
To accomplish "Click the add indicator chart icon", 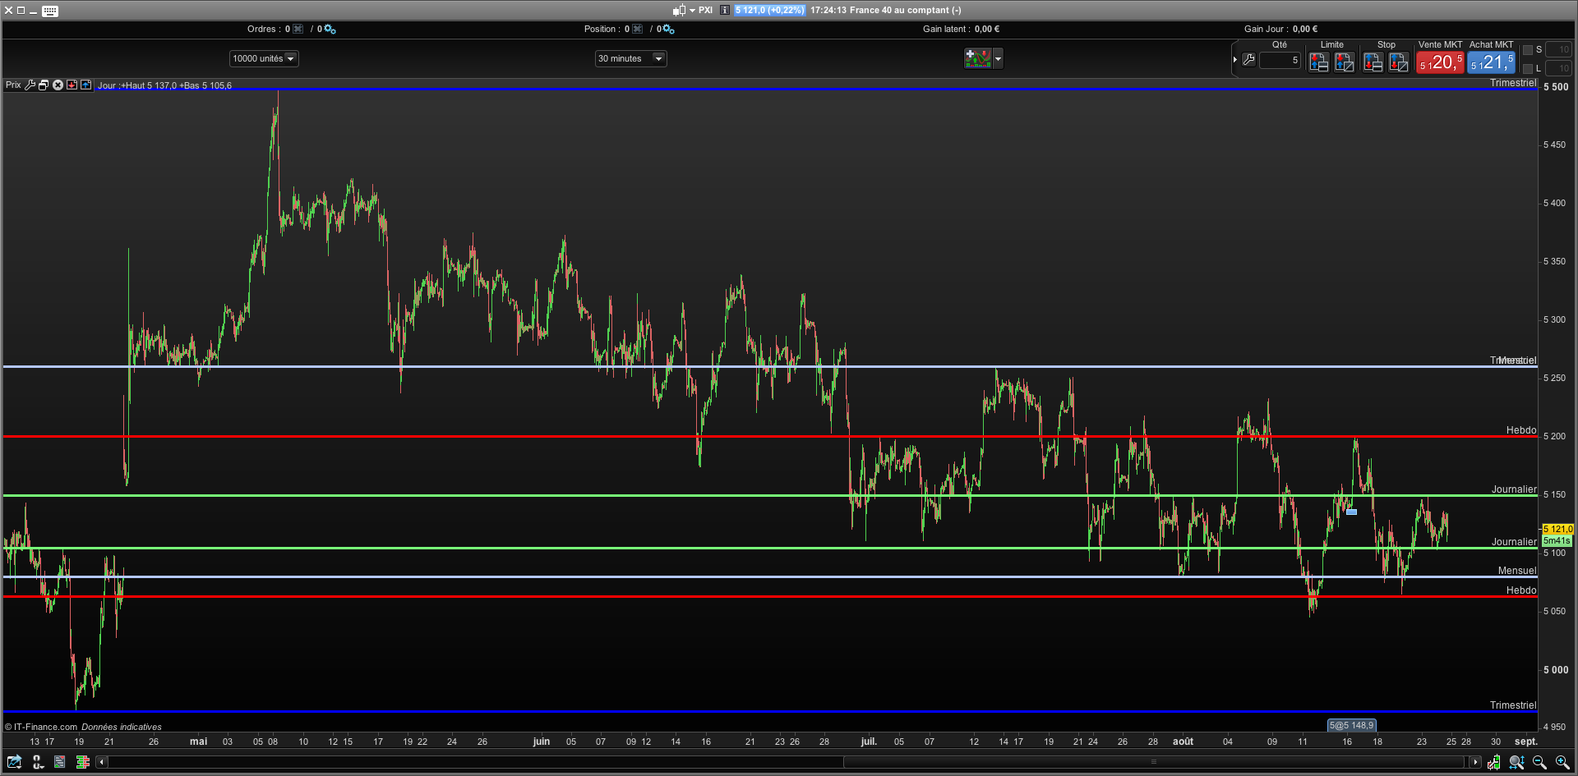I will pos(978,58).
